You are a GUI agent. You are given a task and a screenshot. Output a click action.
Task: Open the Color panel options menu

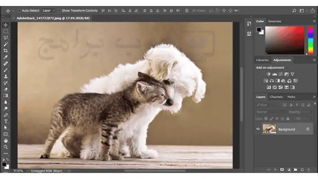point(314,21)
